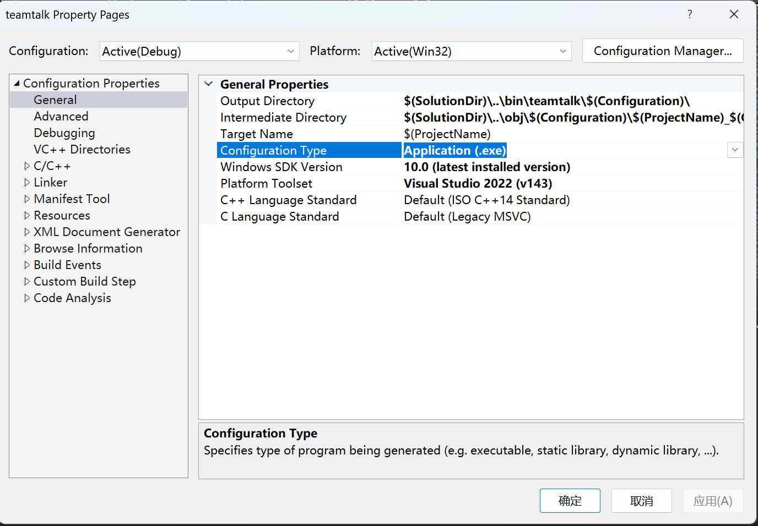Select the Linker tree label
The image size is (758, 526).
(x=50, y=182)
